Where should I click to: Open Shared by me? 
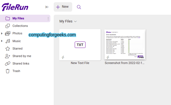click(x=22, y=56)
